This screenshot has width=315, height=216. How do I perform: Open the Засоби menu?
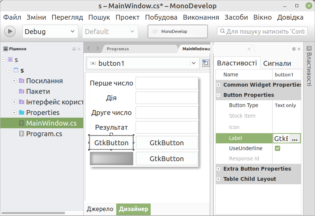pos(236,17)
